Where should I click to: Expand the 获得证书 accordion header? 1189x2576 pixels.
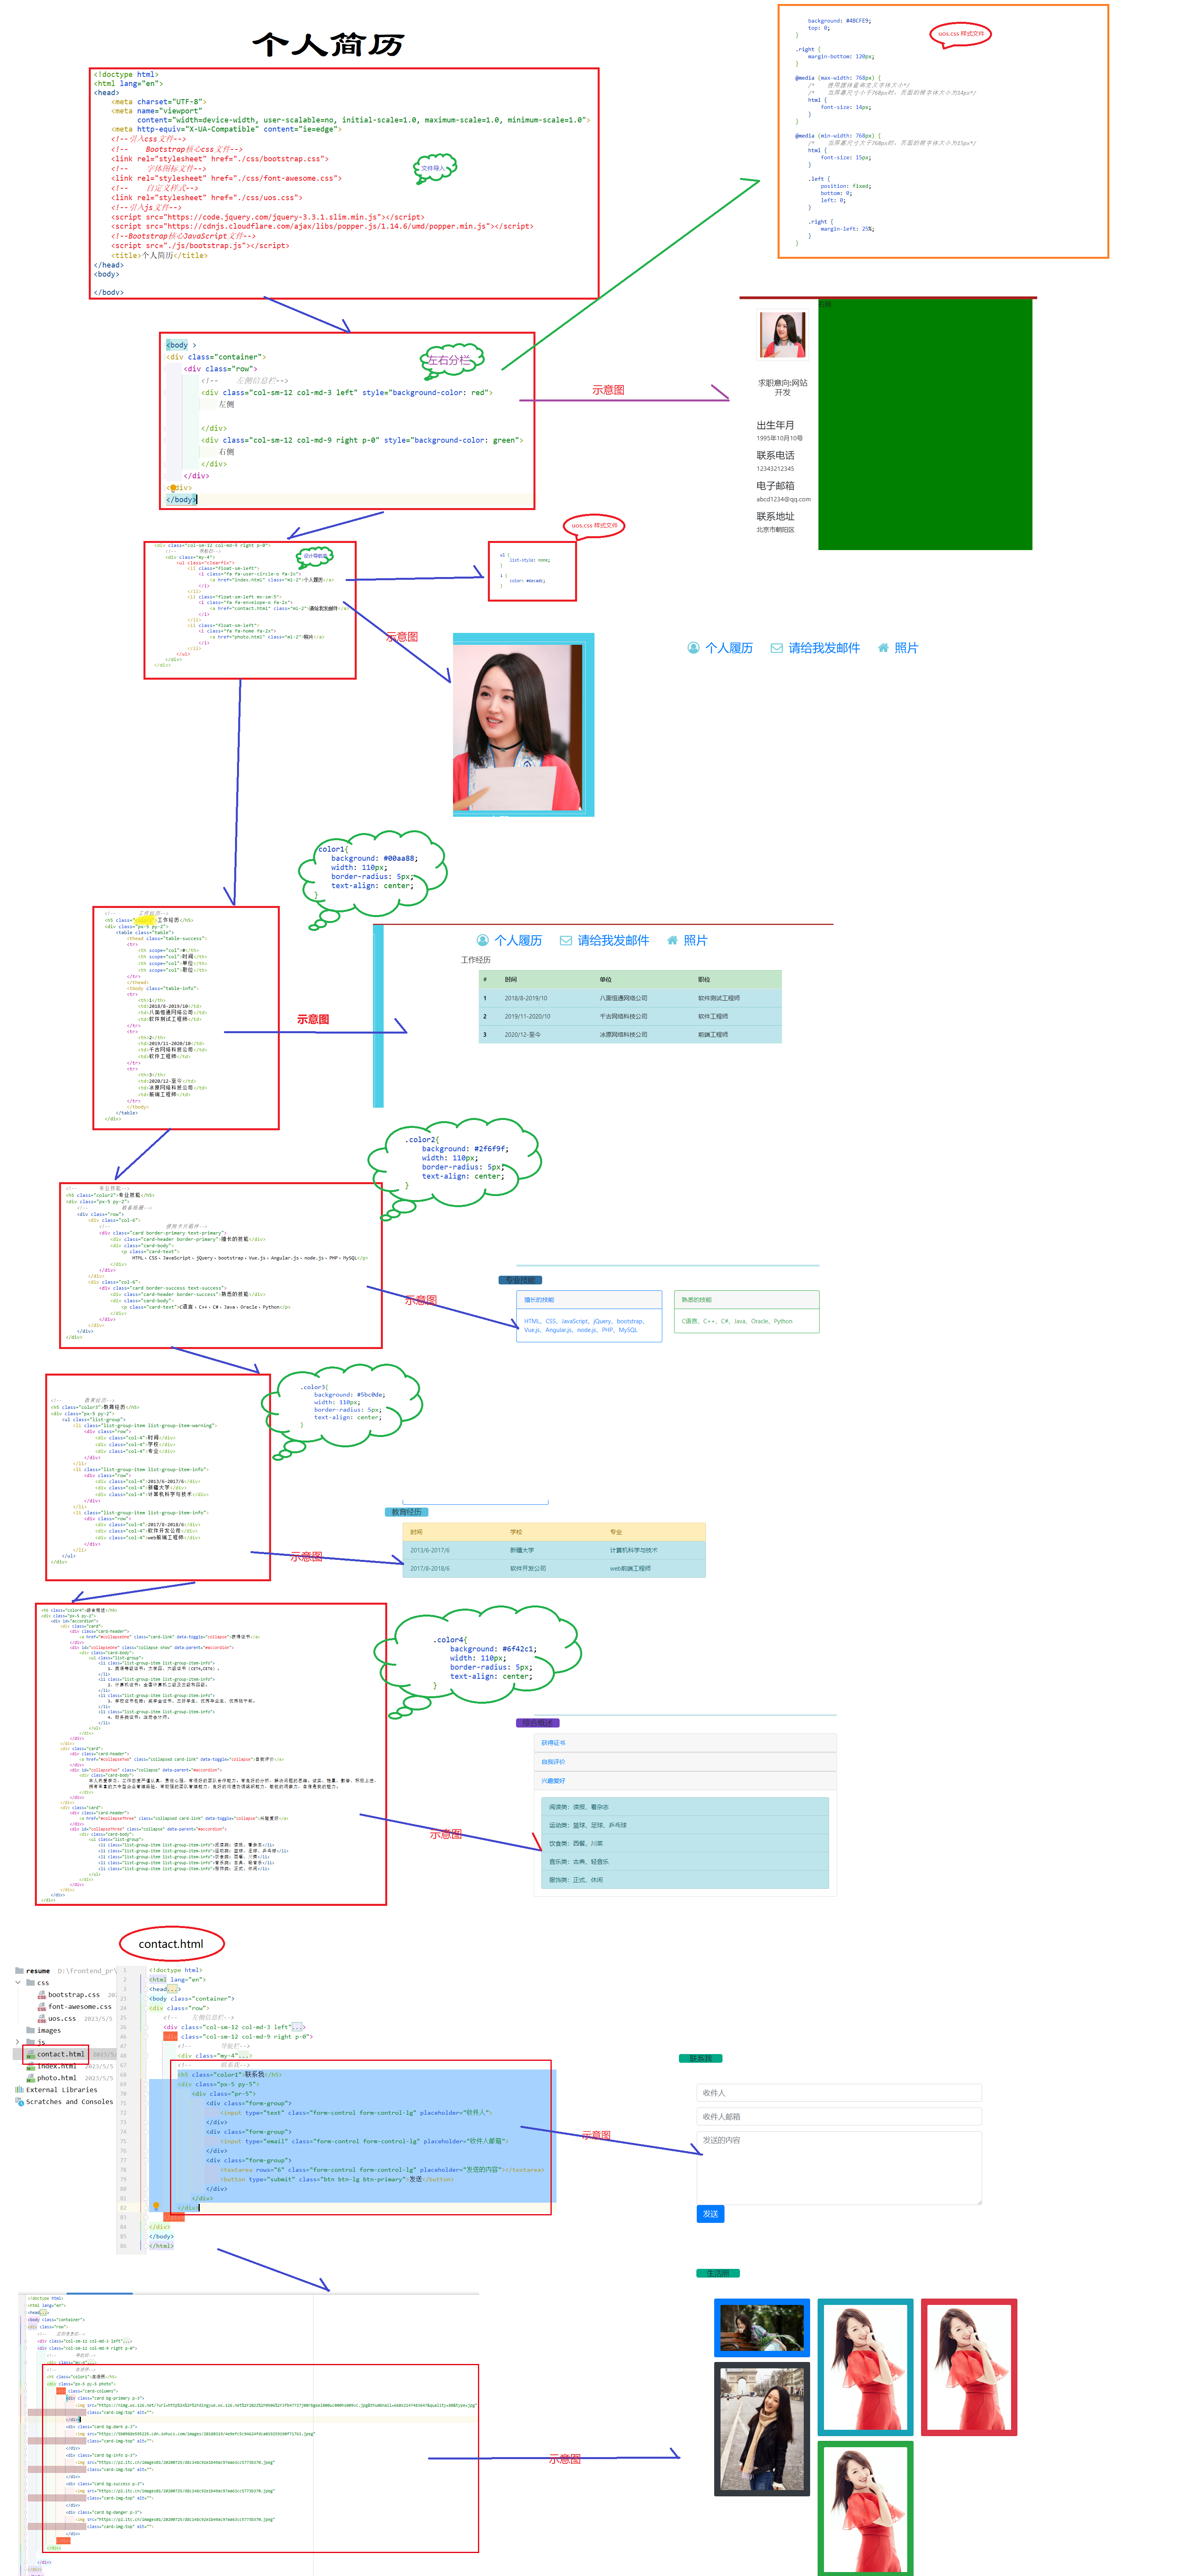(x=553, y=1743)
